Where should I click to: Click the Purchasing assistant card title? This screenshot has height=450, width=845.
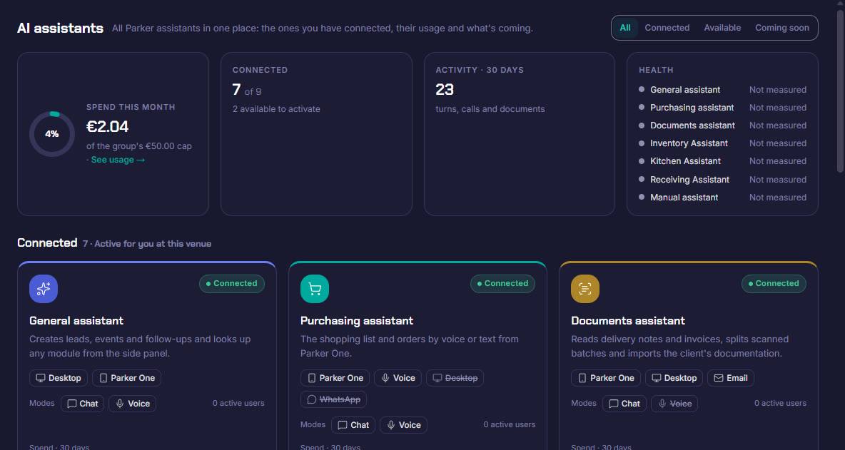click(x=357, y=321)
